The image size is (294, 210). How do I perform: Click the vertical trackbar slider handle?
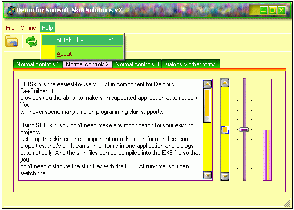244,129
